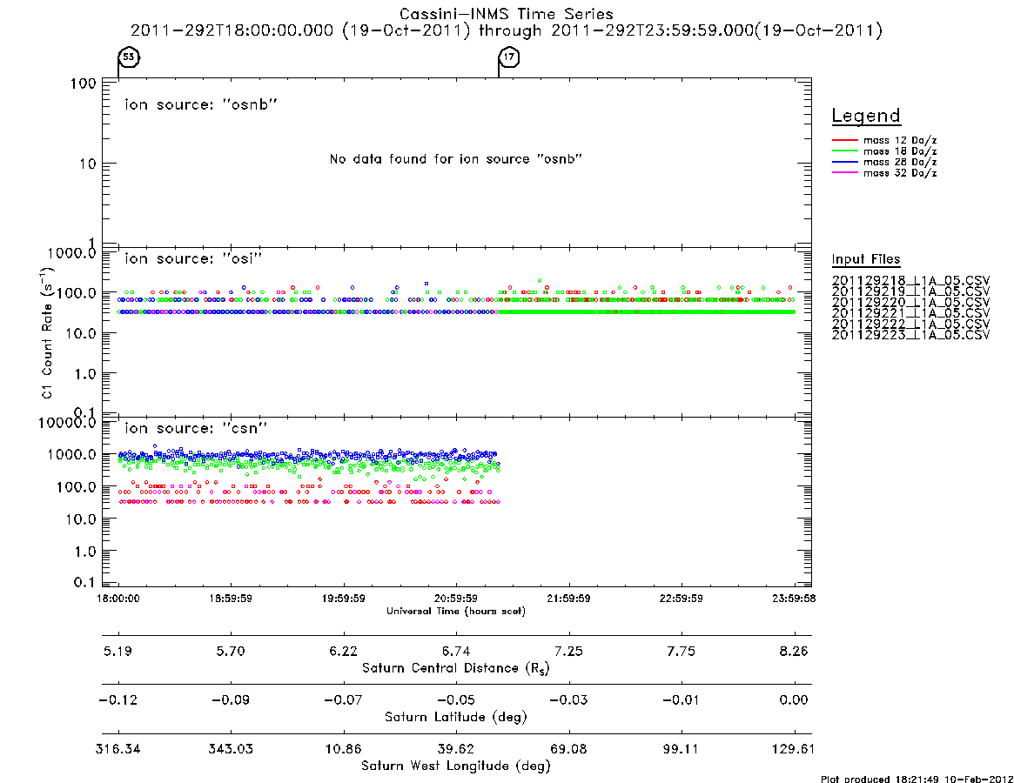
Task: Click the 19:59:59 time axis tick label
Action: 344,599
